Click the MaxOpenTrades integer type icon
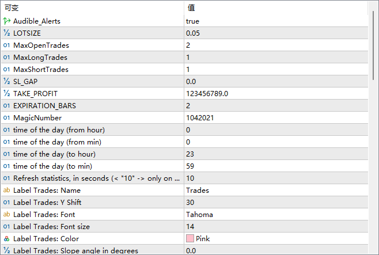The width and height of the screenshot is (379, 255). [x=7, y=45]
